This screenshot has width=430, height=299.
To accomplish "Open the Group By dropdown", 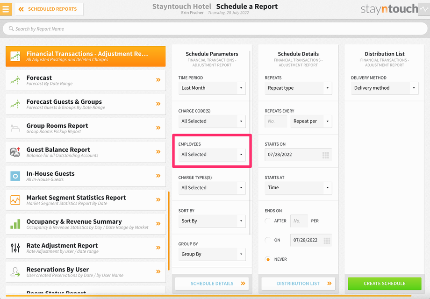I will click(212, 254).
